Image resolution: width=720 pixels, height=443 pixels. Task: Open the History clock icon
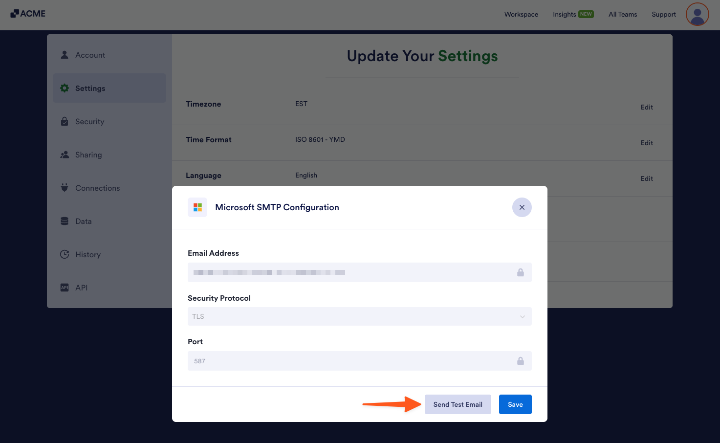pos(65,254)
